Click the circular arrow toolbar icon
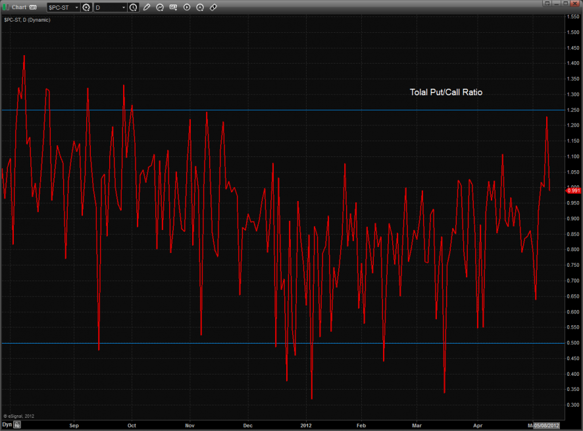 tap(160, 7)
